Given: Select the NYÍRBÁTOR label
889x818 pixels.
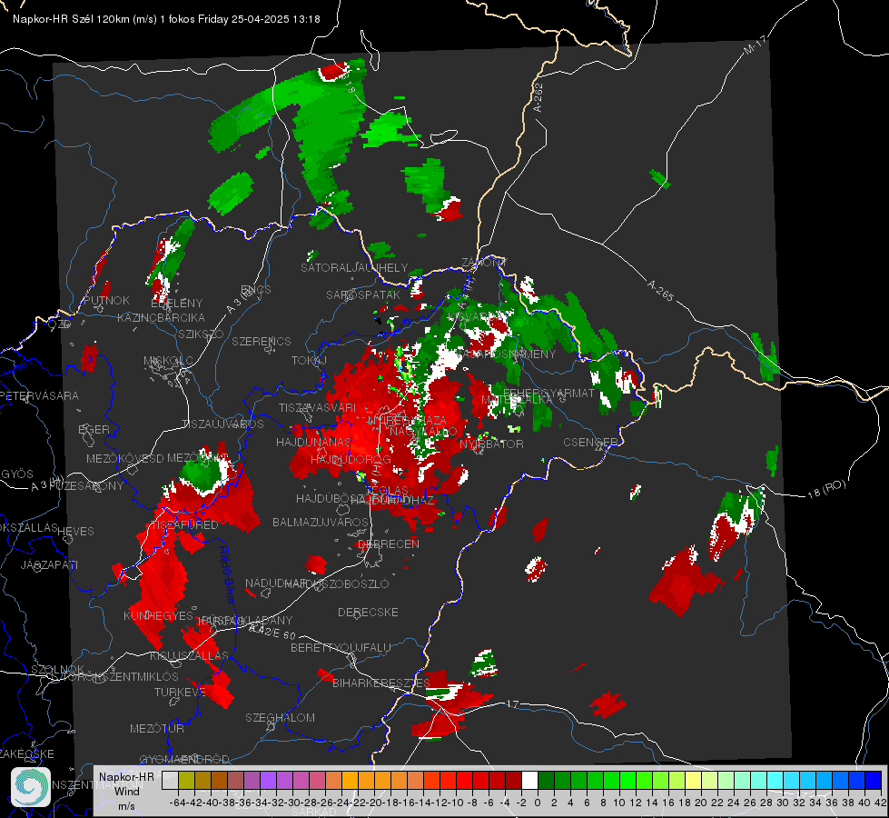Looking at the screenshot, I should [491, 444].
